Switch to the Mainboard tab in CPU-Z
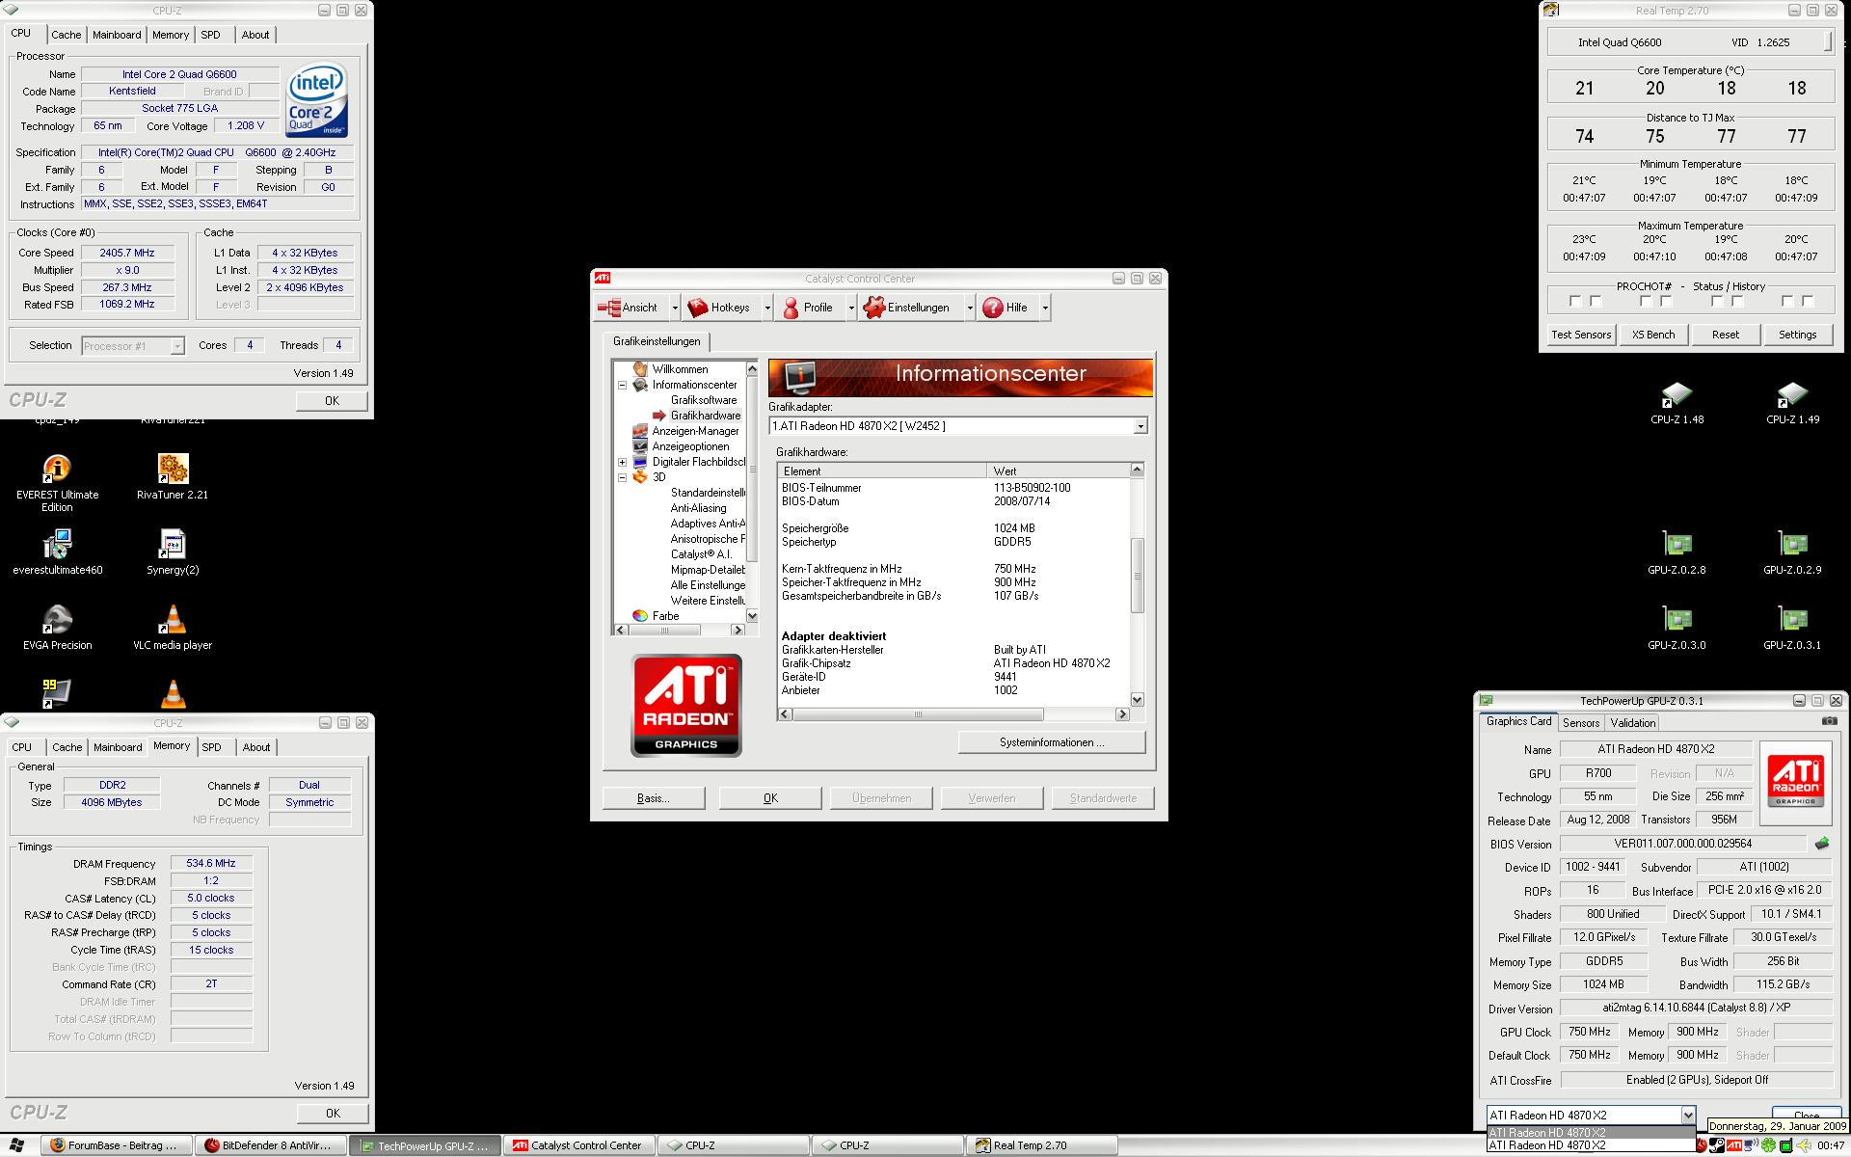 tap(117, 35)
